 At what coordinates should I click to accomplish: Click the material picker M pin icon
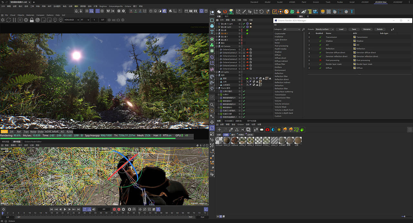coord(60,20)
